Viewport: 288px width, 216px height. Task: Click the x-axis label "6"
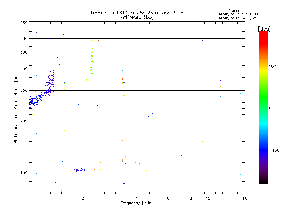(168, 198)
